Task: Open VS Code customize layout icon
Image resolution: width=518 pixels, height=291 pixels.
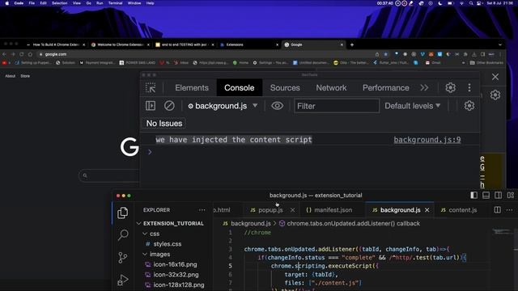Action: (x=511, y=196)
